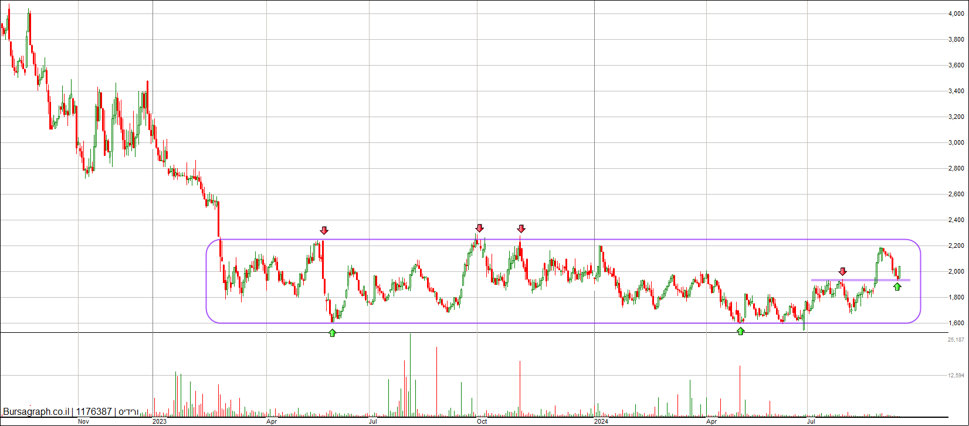Click the leftmost red down arrow marker

pos(324,230)
